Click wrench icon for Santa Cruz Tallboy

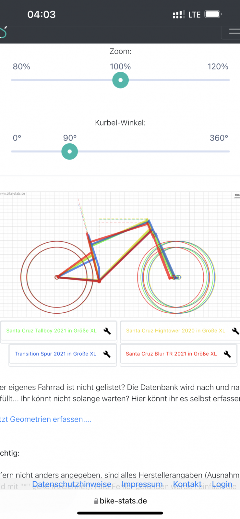(107, 331)
